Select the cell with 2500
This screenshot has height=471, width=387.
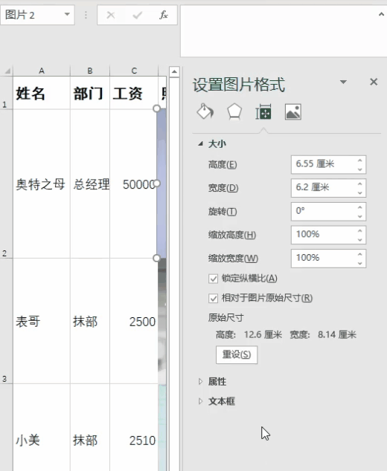(134, 321)
